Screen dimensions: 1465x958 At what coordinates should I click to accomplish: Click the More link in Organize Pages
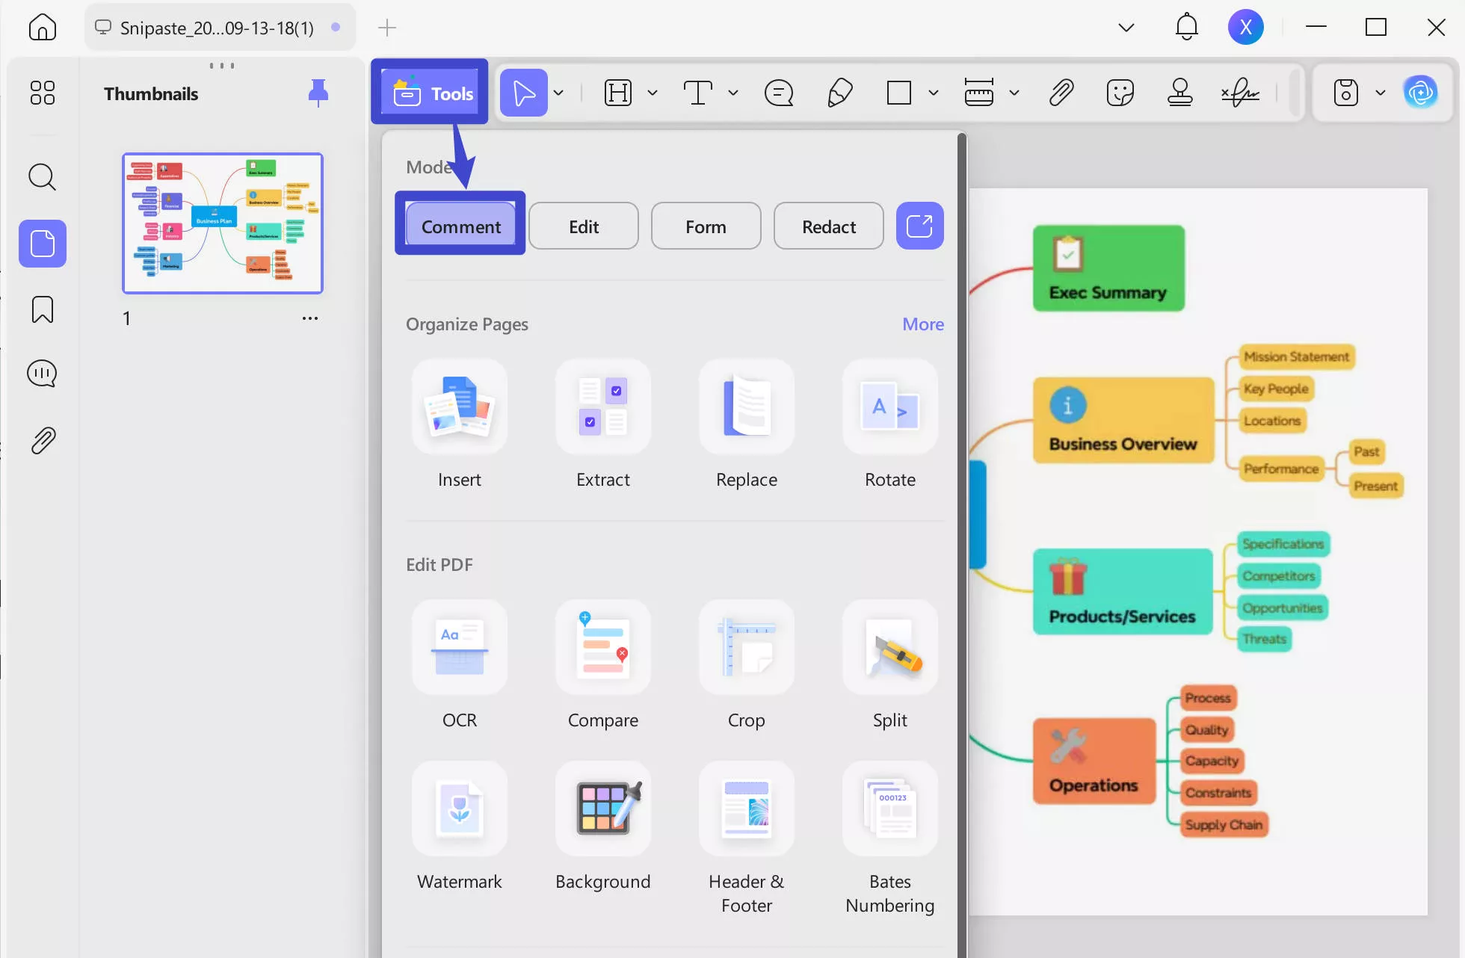tap(922, 324)
